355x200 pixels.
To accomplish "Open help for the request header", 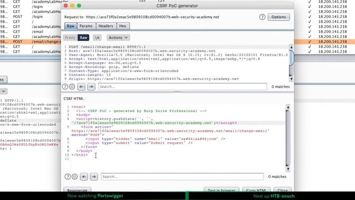I will click(x=262, y=17).
